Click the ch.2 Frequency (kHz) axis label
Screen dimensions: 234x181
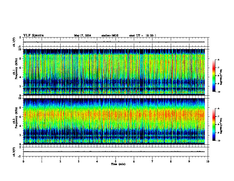(x=15, y=118)
